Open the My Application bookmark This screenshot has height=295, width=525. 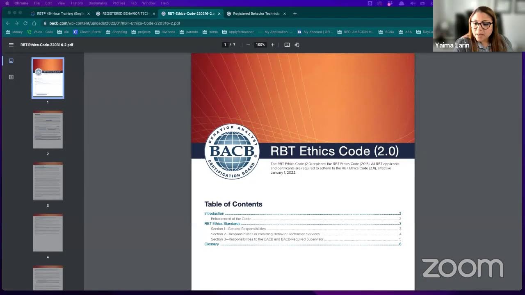click(x=276, y=32)
